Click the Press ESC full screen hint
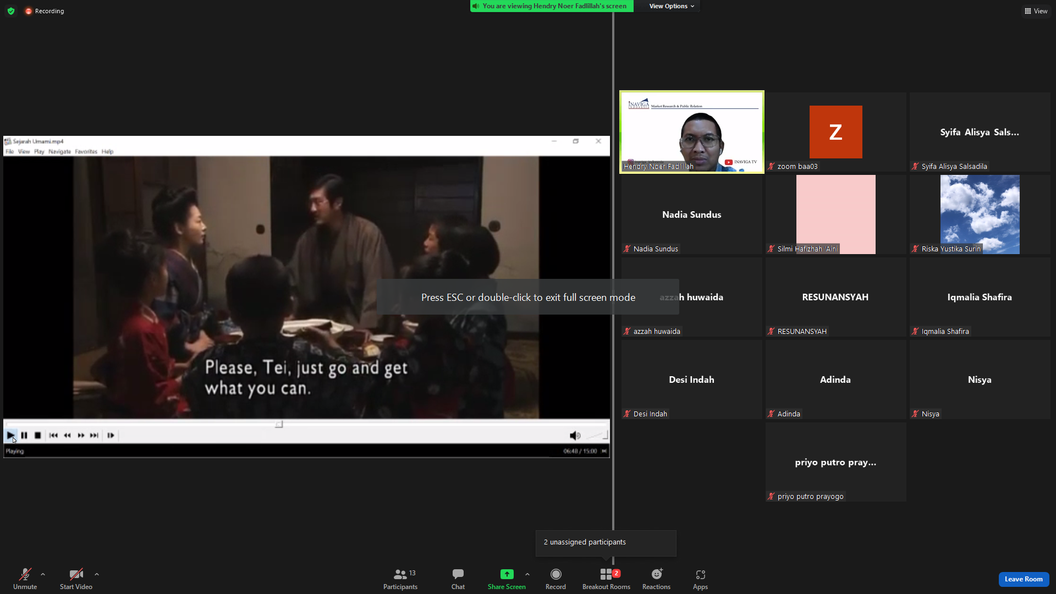This screenshot has width=1056, height=594. click(528, 297)
